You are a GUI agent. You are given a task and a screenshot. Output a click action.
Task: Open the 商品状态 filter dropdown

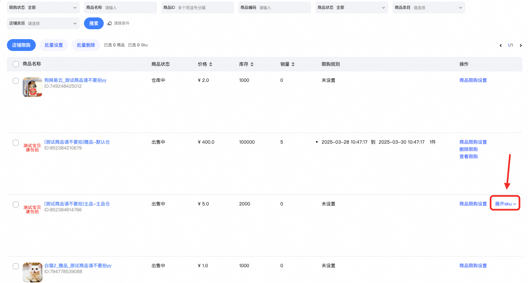(x=352, y=8)
